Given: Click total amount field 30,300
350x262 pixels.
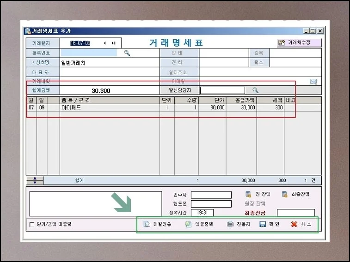Looking at the screenshot, I should tap(110, 90).
